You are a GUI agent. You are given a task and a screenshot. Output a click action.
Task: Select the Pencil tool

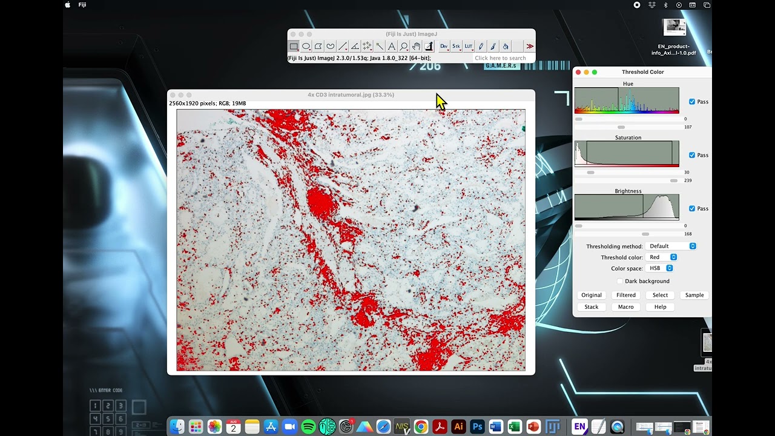pos(481,46)
